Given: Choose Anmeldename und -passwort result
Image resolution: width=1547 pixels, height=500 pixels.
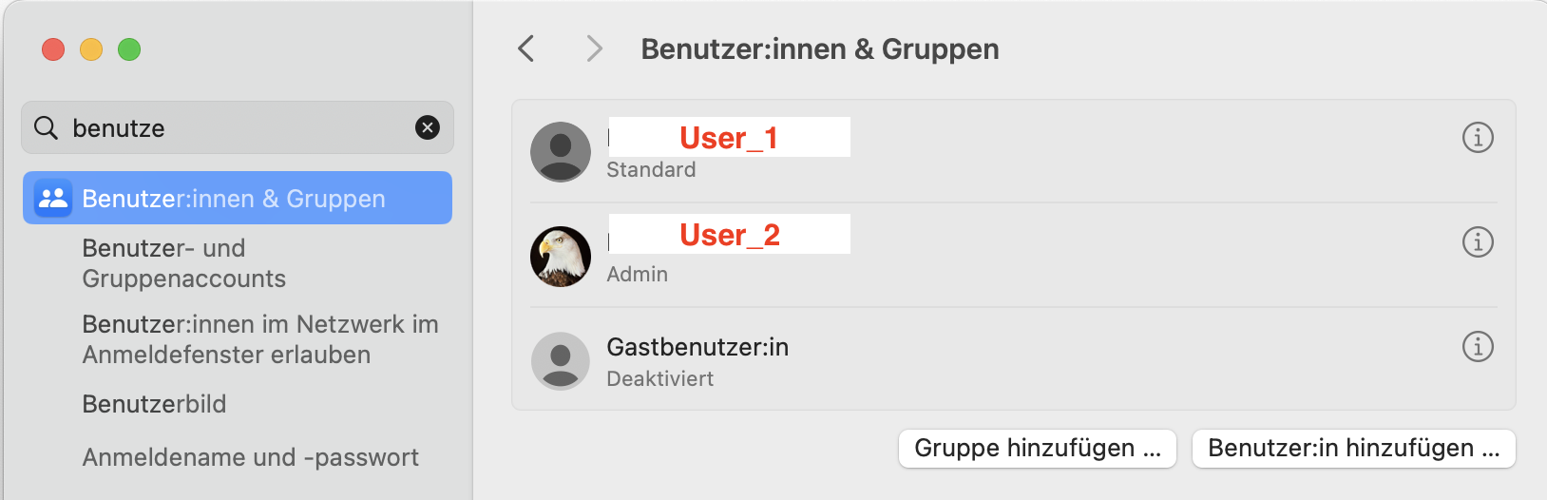Looking at the screenshot, I should coord(250,457).
